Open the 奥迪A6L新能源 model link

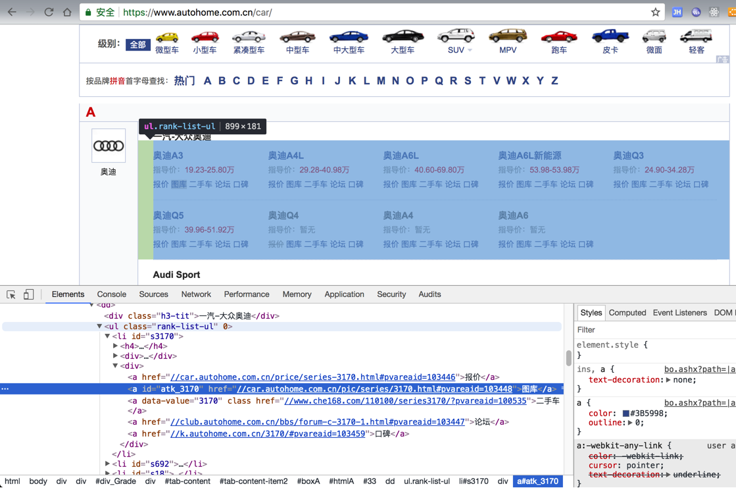[529, 155]
